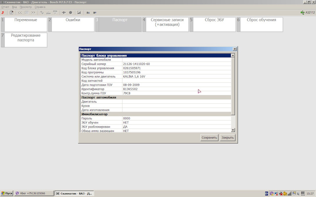Screen dimensions: 316x197
Task: Click the Кузов row label
Action: click(x=86, y=106)
